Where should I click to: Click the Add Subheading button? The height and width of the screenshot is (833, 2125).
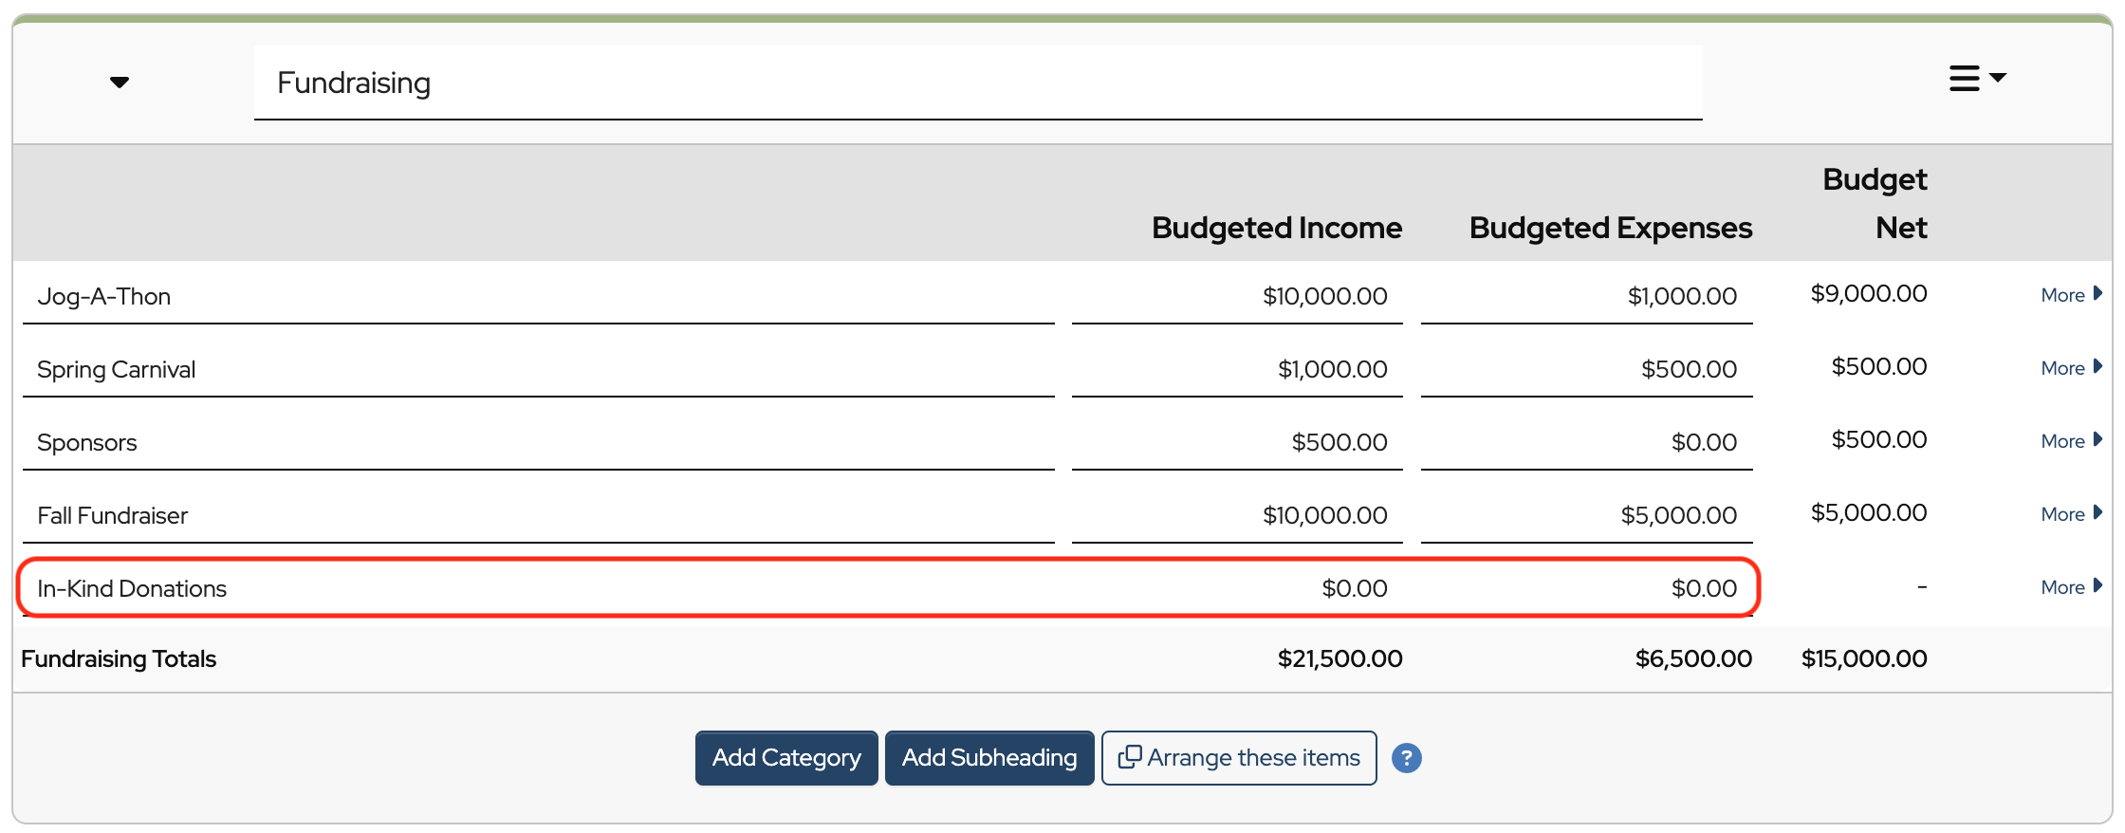tap(989, 758)
